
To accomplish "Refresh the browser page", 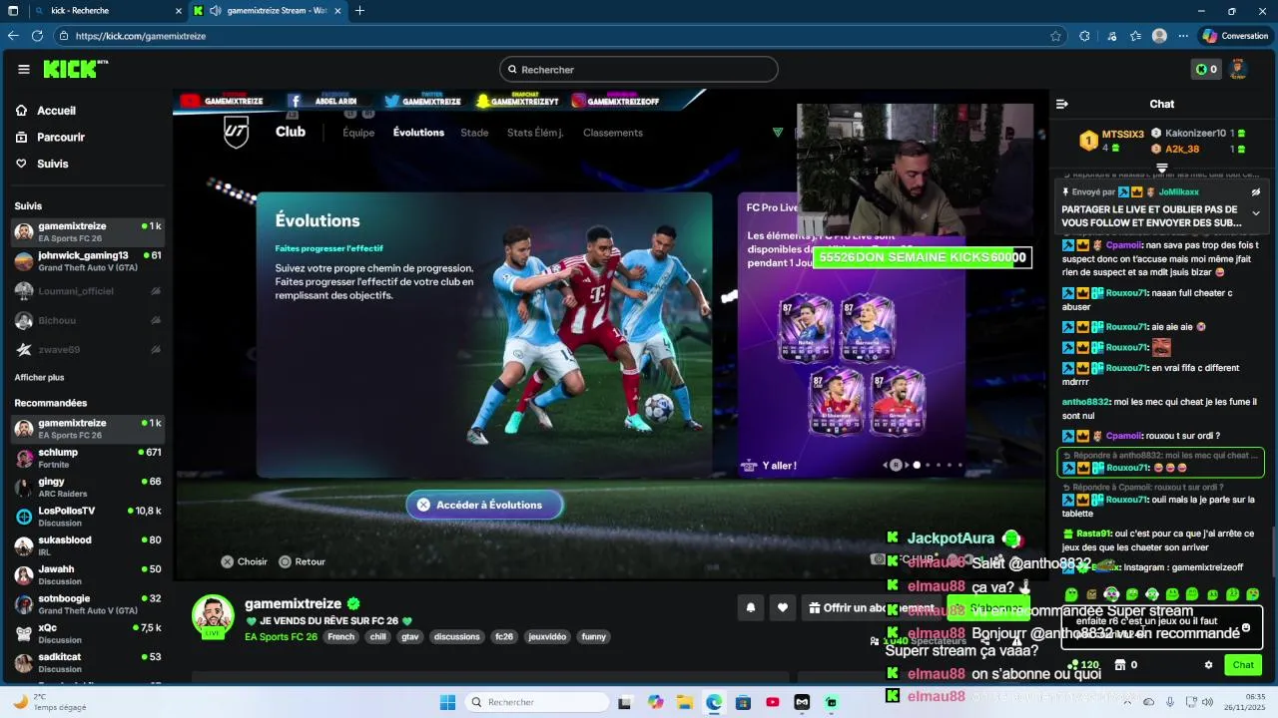I will [x=38, y=36].
